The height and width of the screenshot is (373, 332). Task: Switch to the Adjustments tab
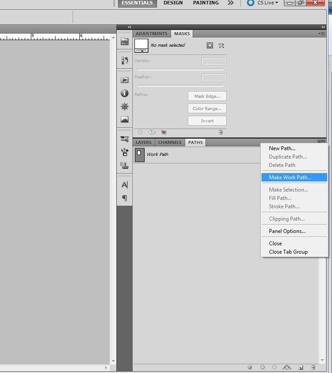pos(152,33)
